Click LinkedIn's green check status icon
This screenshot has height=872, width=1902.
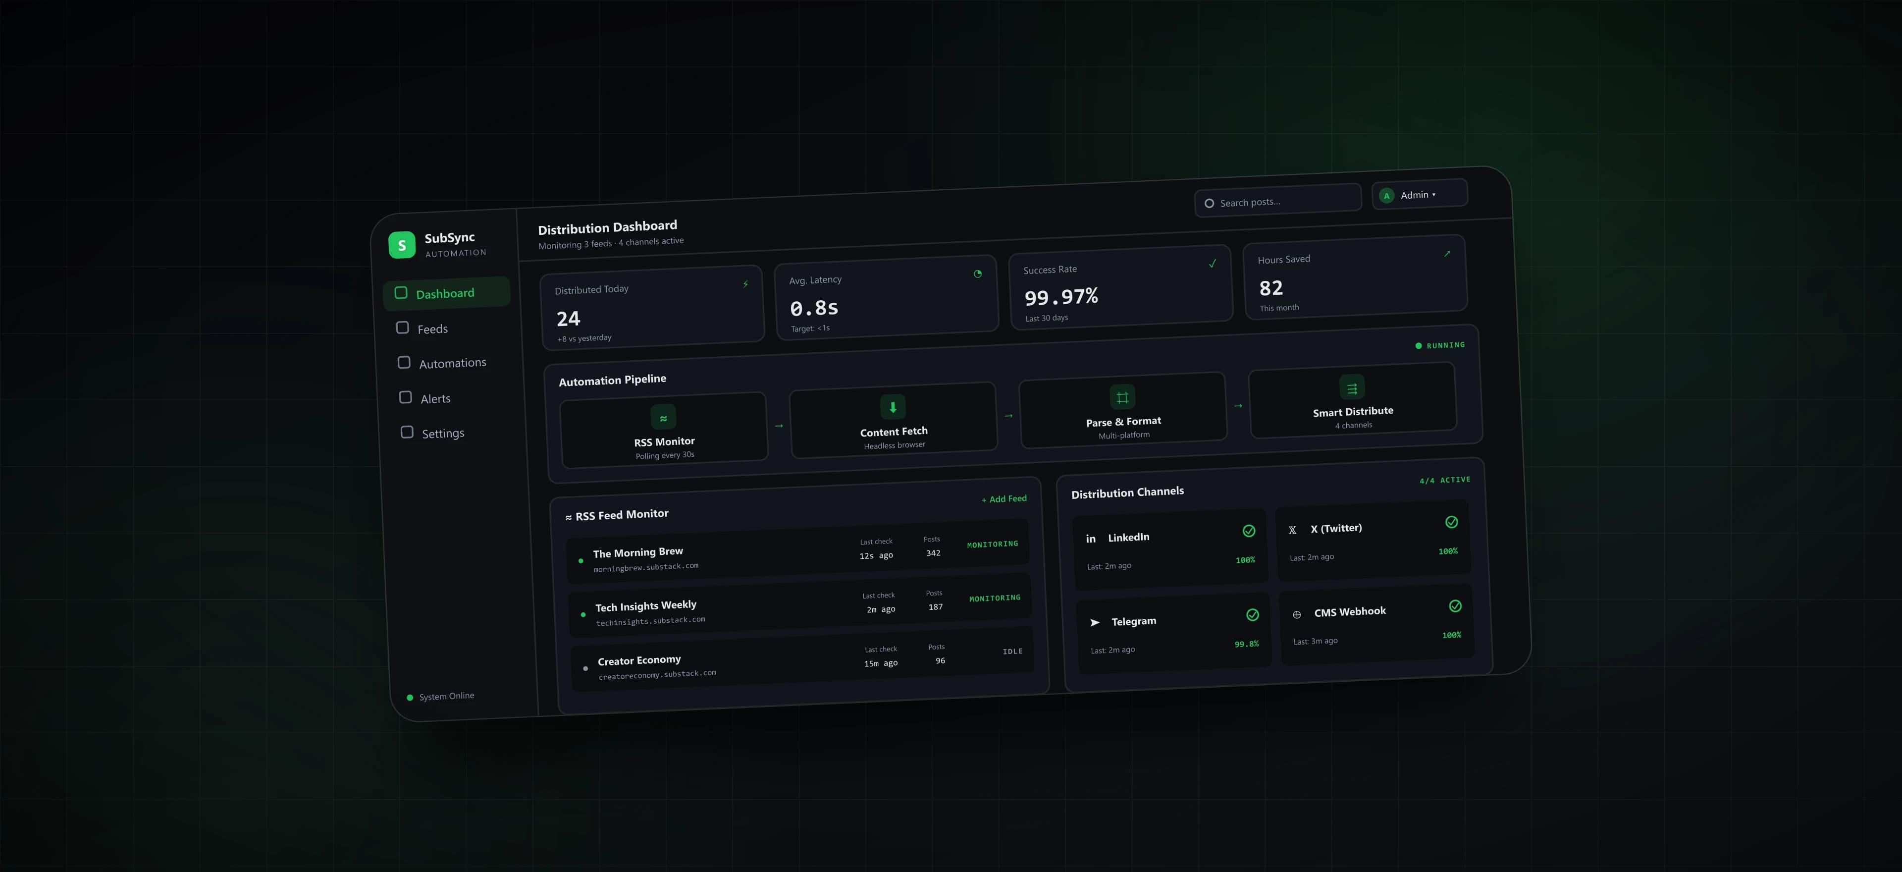tap(1249, 531)
